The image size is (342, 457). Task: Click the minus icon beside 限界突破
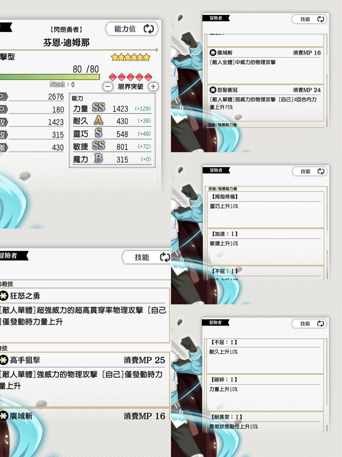[108, 86]
